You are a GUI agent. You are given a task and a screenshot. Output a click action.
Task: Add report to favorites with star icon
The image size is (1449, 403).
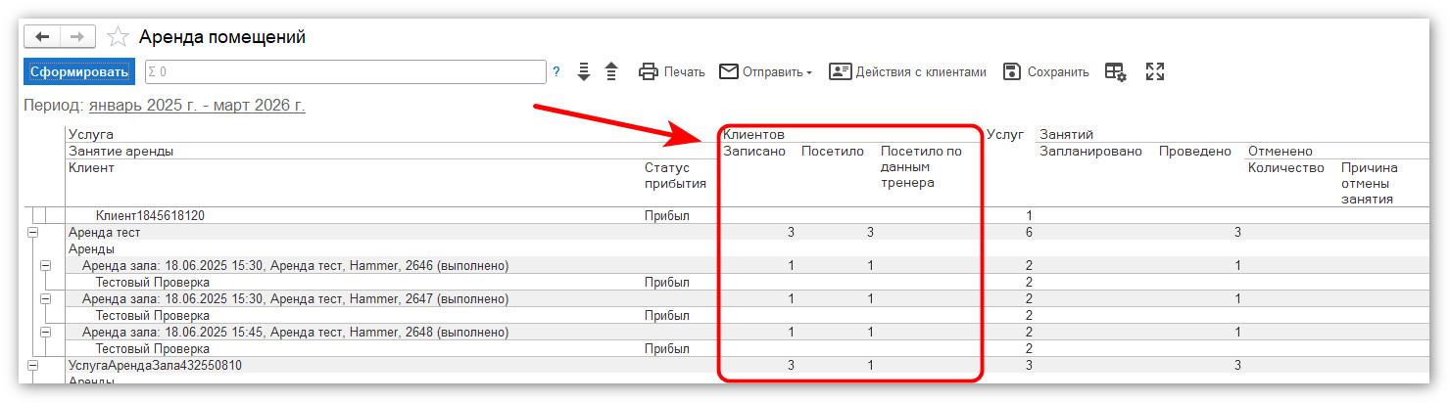pos(118,37)
